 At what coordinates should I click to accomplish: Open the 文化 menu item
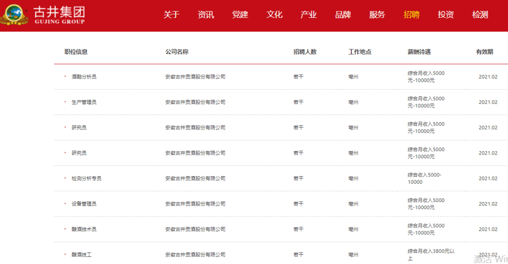tap(275, 15)
